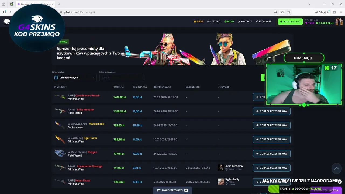Image resolution: width=345 pixels, height=194 pixels.
Task: Select the pinned green tab icon
Action: [12, 4]
